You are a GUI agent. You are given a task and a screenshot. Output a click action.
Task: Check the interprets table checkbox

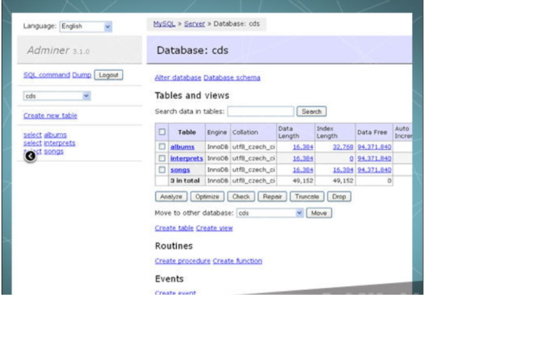coord(161,158)
